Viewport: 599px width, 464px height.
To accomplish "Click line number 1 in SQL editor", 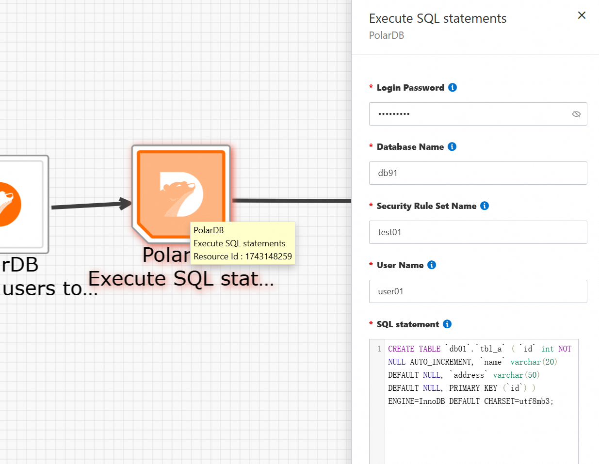I will [379, 349].
